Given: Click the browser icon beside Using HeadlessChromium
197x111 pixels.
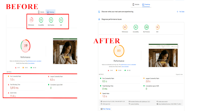Looking at the screenshot, I should (x=157, y=104).
